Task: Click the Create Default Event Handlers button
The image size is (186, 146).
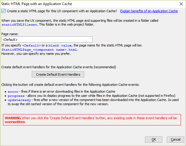Action: [x=58, y=74]
